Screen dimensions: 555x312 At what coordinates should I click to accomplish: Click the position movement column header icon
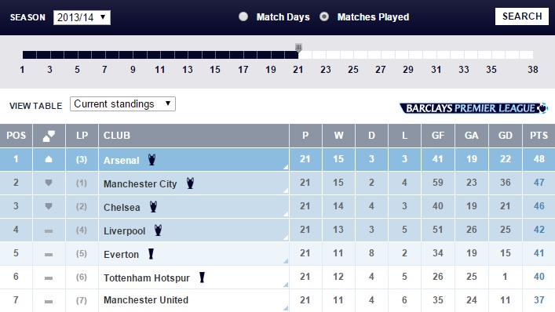coord(49,136)
